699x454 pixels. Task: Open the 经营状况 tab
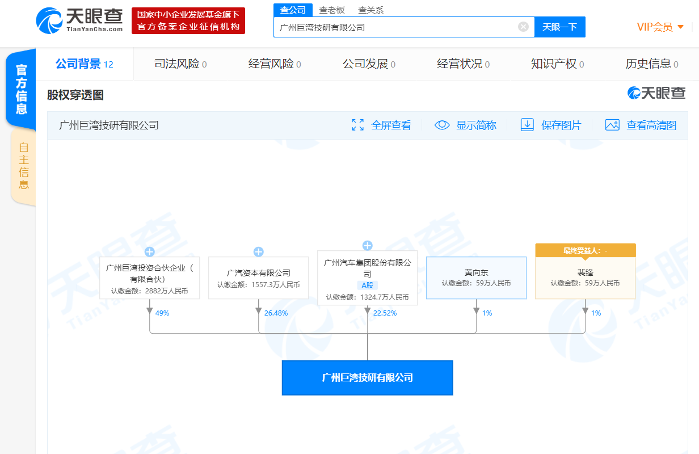463,64
